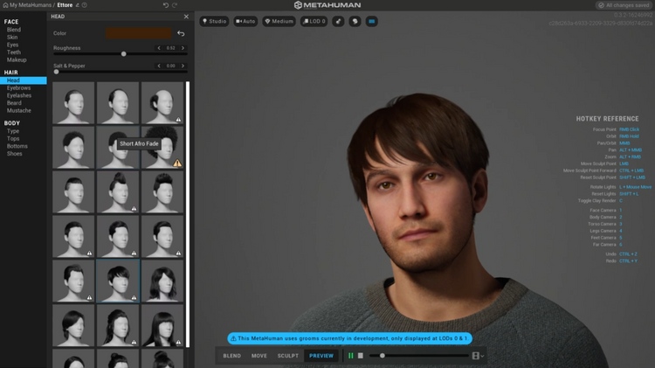
Task: Select the bald hairstyle thumbnail in the first row
Action: click(x=162, y=103)
